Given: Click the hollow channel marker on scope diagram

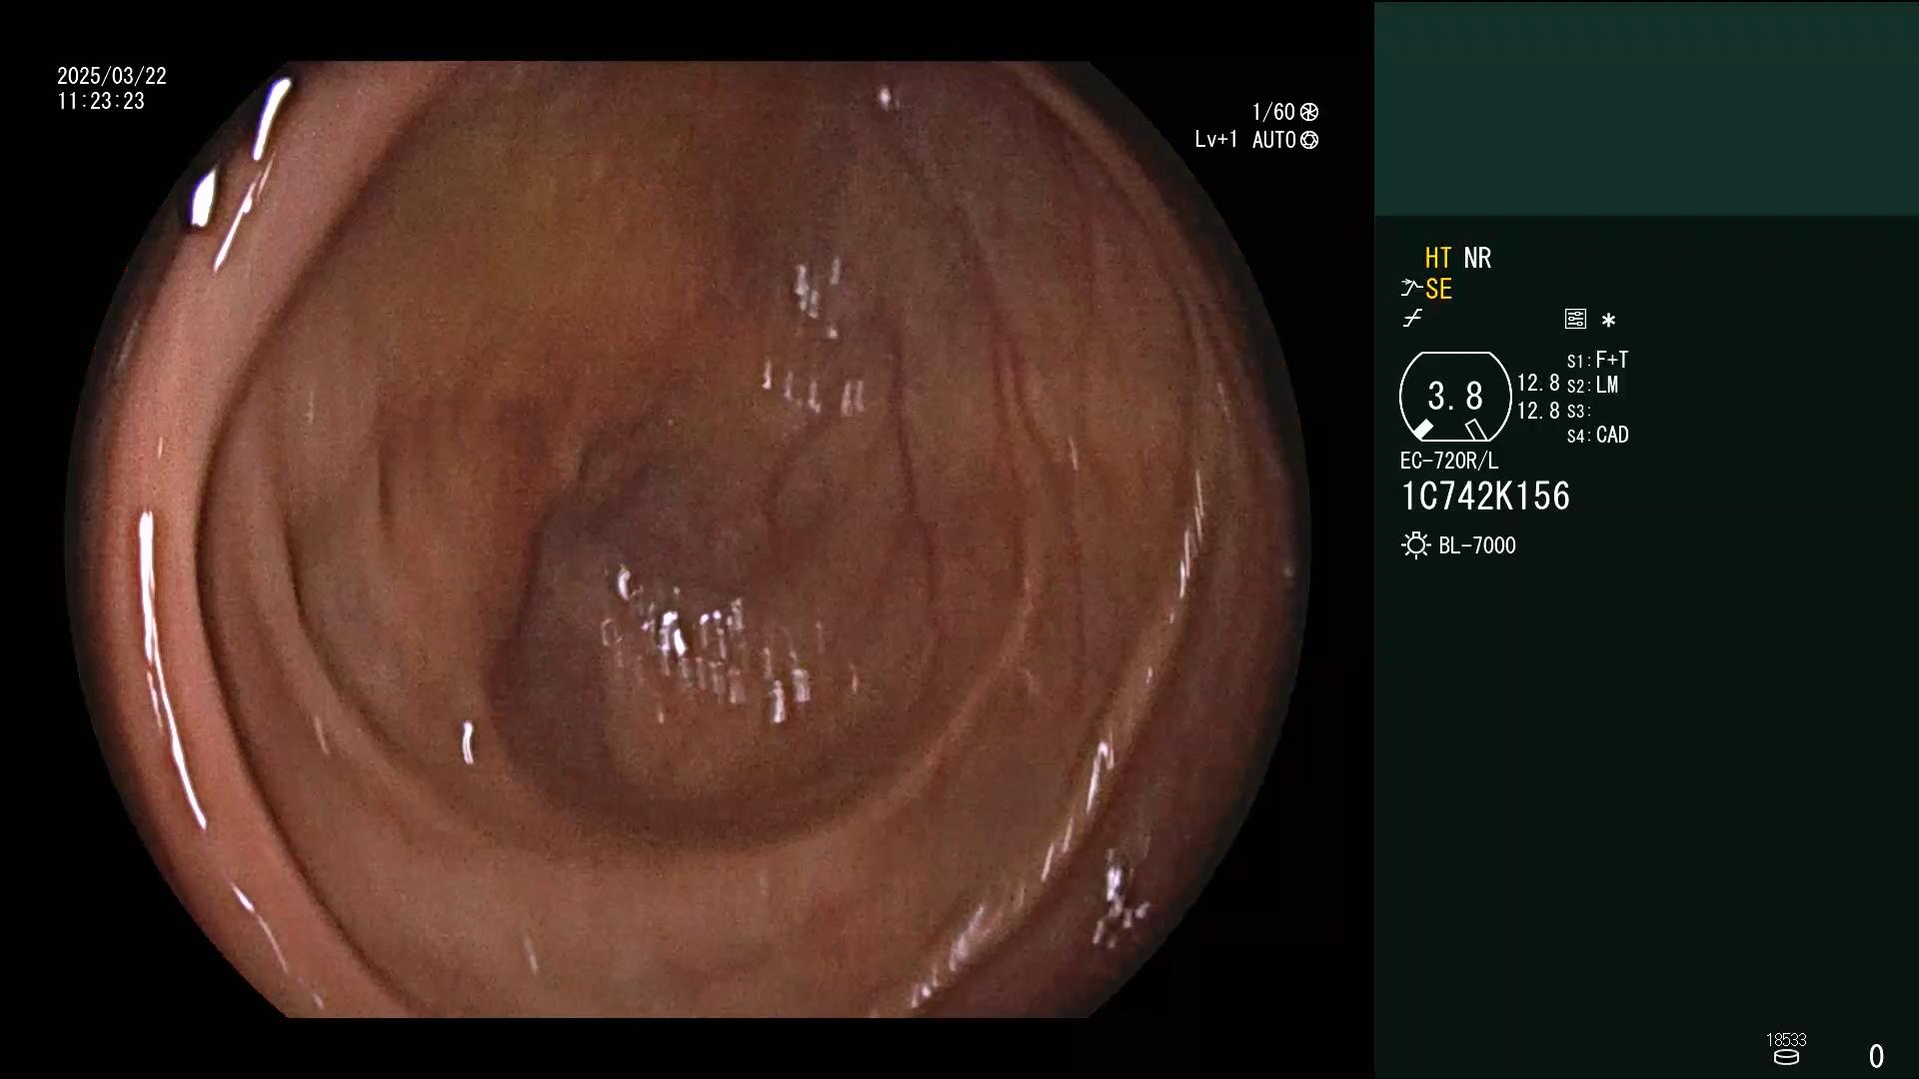Looking at the screenshot, I should (x=1476, y=430).
